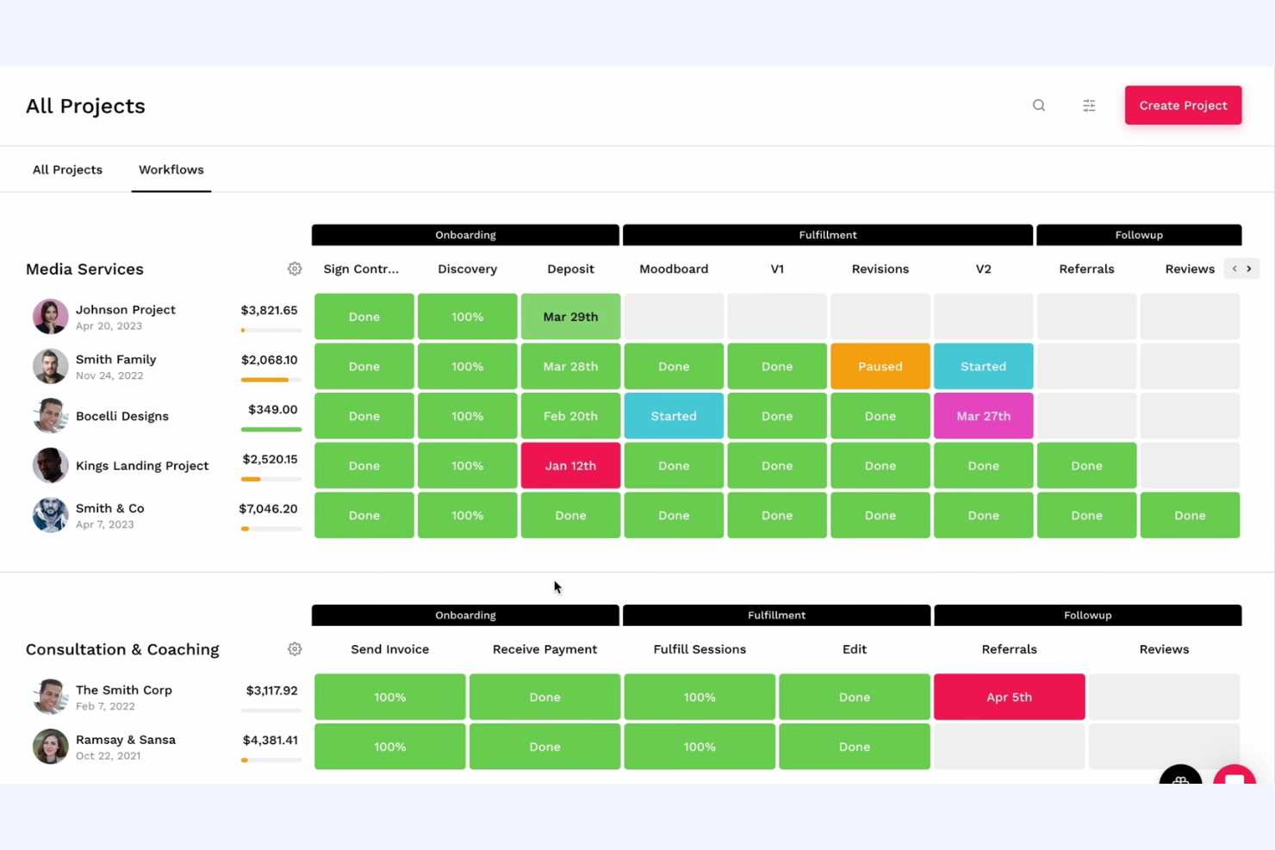Open the black gift widget icon
Image resolution: width=1275 pixels, height=850 pixels.
point(1180,774)
